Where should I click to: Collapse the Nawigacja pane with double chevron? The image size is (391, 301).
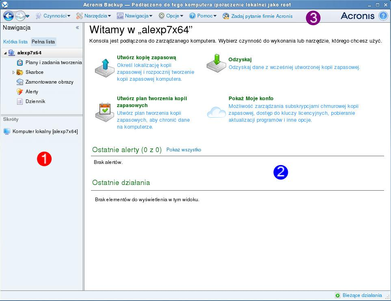[77, 28]
